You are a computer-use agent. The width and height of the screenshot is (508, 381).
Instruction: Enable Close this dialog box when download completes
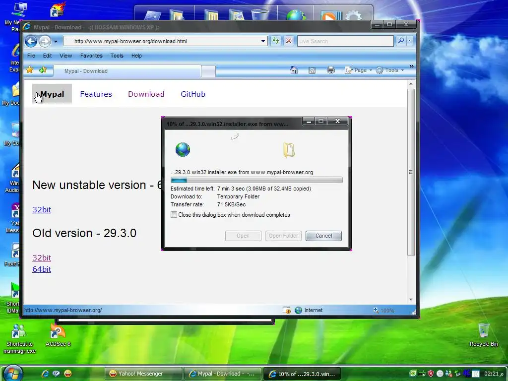(x=174, y=215)
